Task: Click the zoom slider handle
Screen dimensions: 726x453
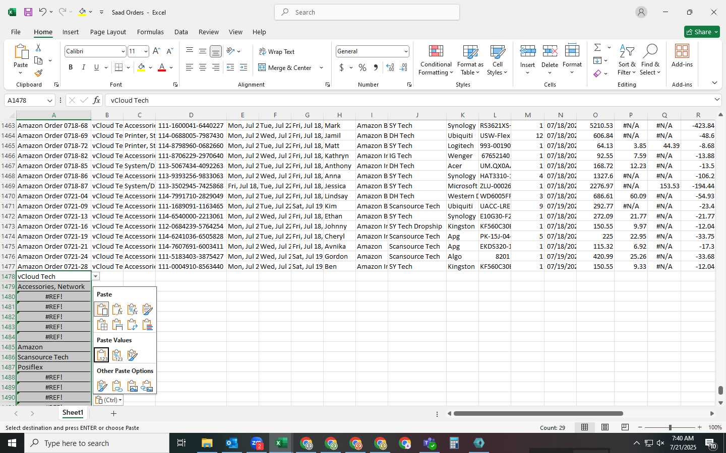Action: [670, 427]
